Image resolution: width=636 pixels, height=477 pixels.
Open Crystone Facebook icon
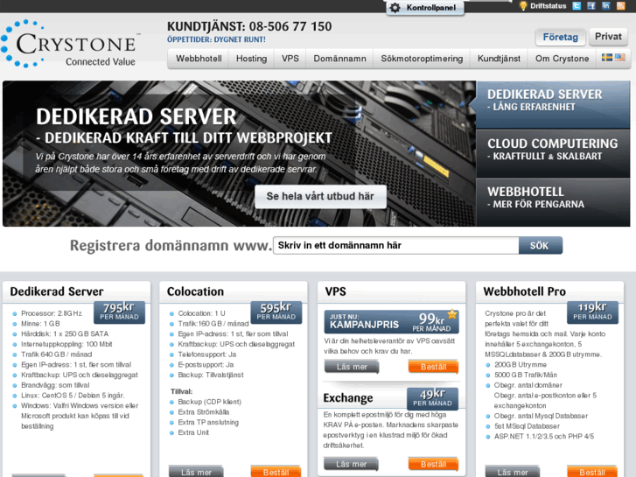coord(591,5)
